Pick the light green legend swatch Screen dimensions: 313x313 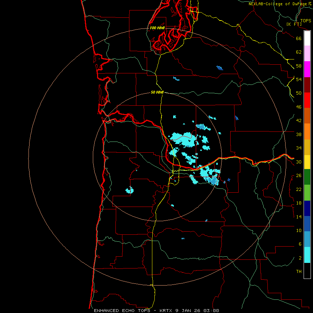click(x=307, y=193)
